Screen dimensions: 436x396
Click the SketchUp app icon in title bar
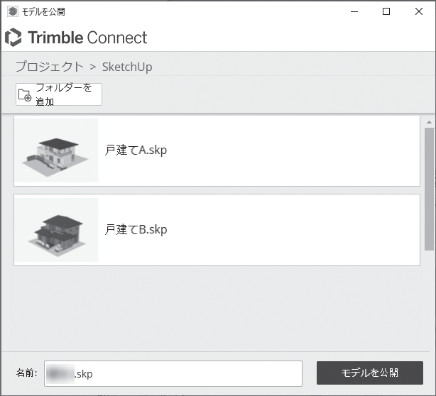[x=12, y=11]
